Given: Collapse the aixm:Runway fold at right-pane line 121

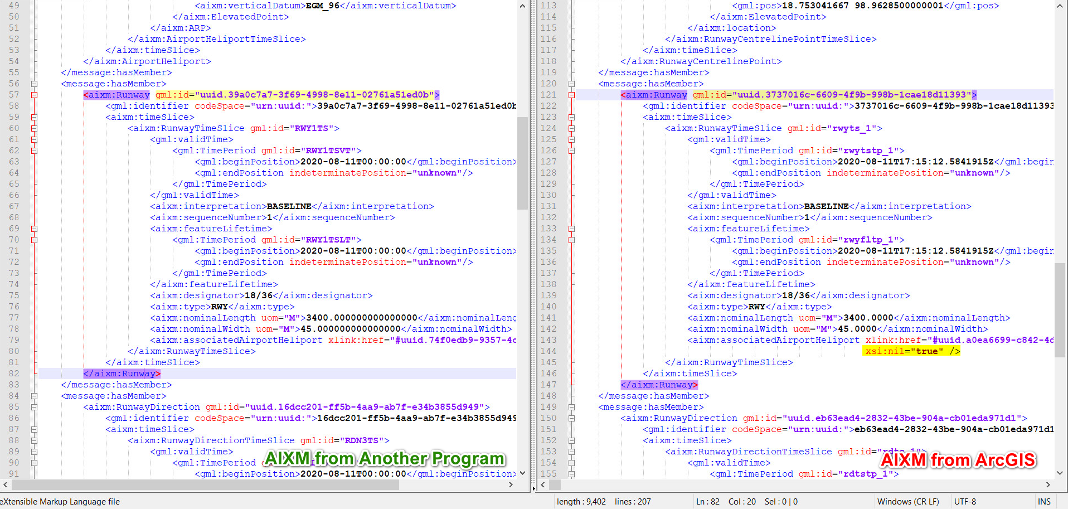Looking at the screenshot, I should point(571,95).
